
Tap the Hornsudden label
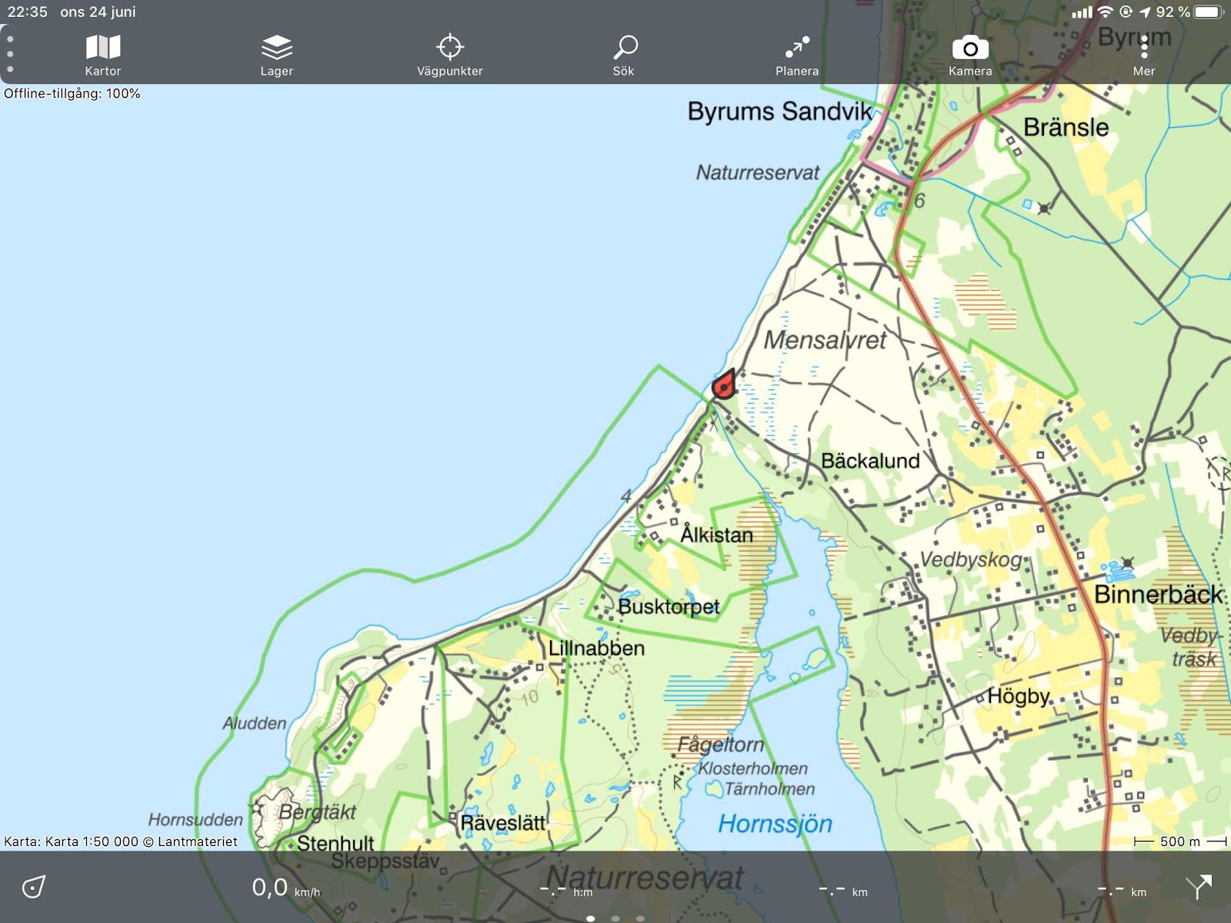pyautogui.click(x=195, y=820)
